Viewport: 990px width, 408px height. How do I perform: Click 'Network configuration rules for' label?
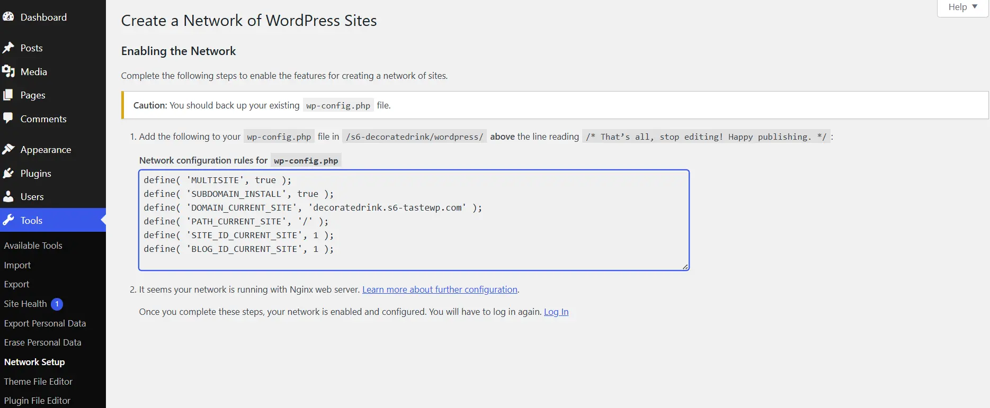(203, 160)
